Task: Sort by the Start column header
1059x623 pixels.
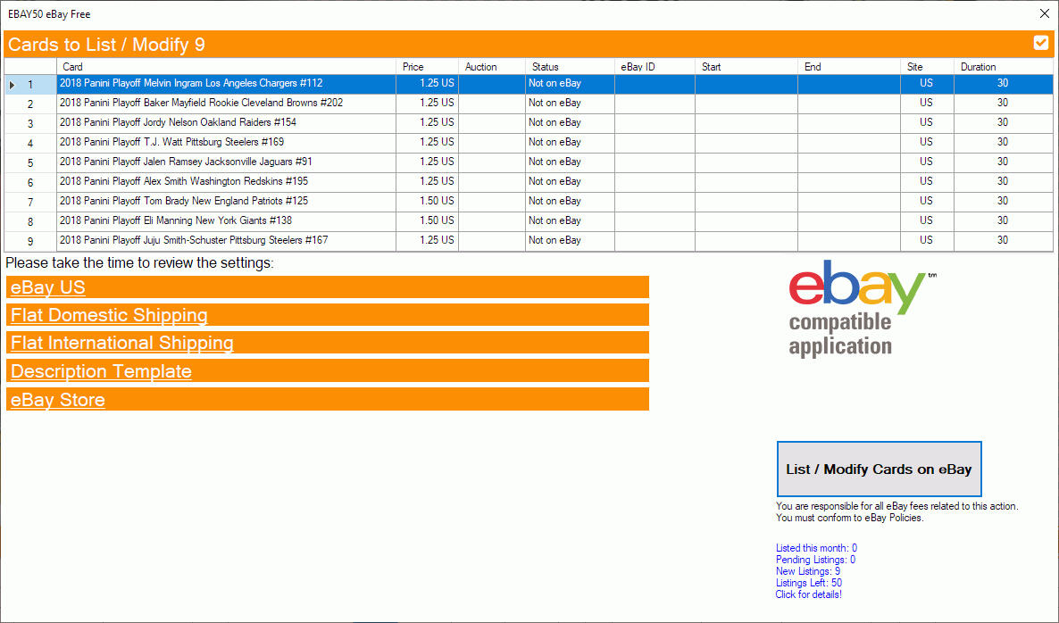Action: (x=746, y=67)
